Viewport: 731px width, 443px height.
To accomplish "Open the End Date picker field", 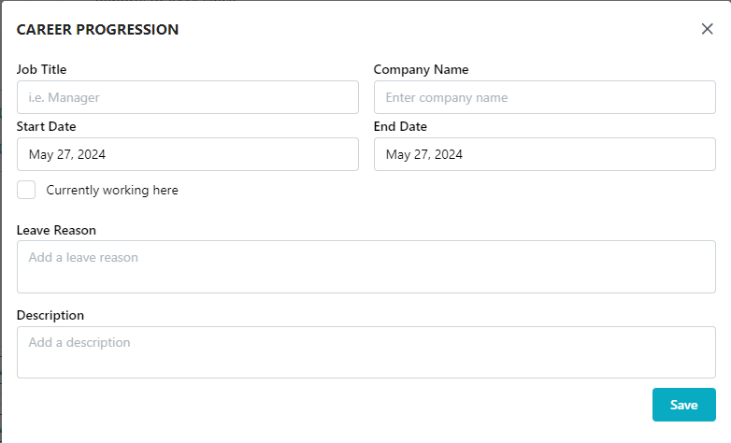I will [544, 154].
